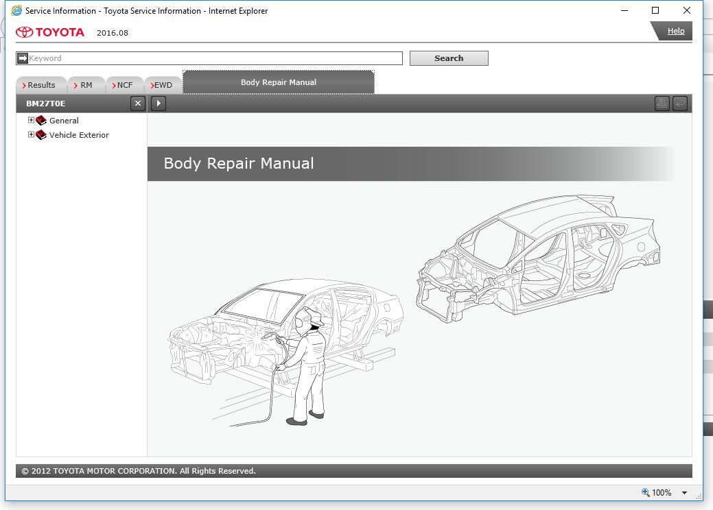
Task: Click the arrow icon inside the Keyword field
Action: click(23, 58)
